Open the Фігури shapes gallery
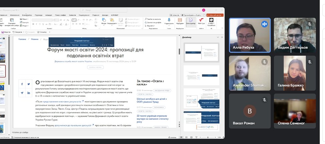 point(104,21)
